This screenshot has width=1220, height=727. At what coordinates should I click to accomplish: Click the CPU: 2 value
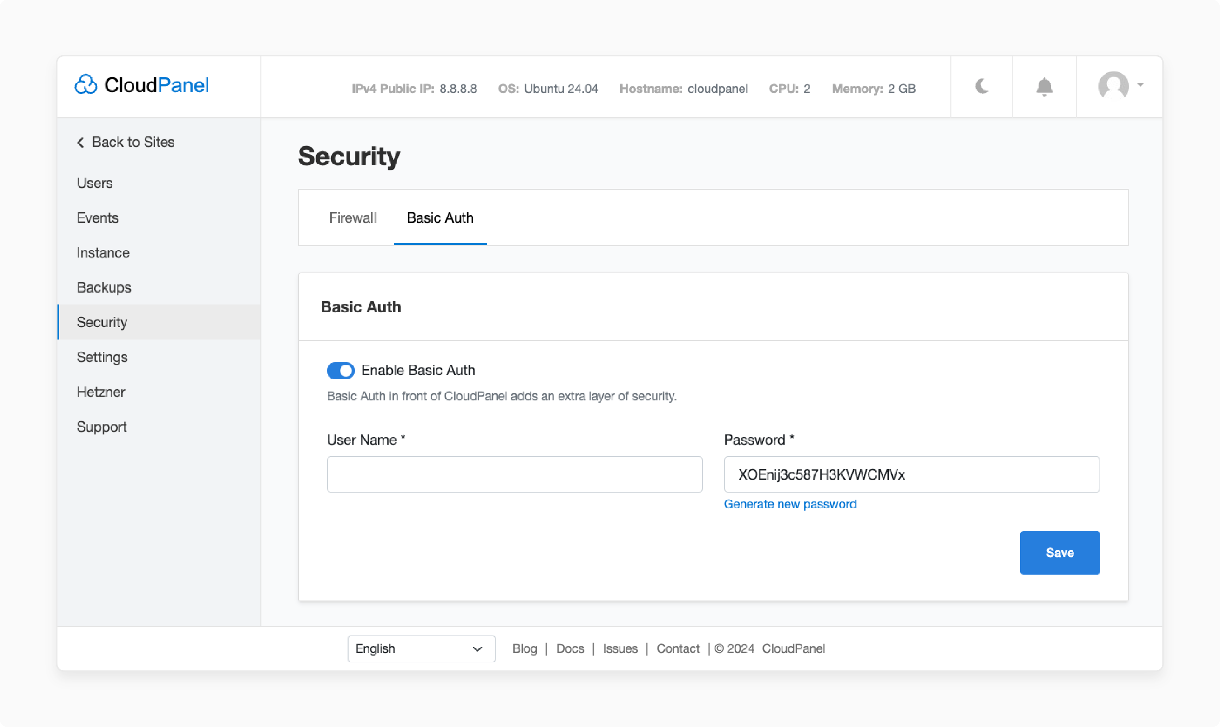point(790,89)
